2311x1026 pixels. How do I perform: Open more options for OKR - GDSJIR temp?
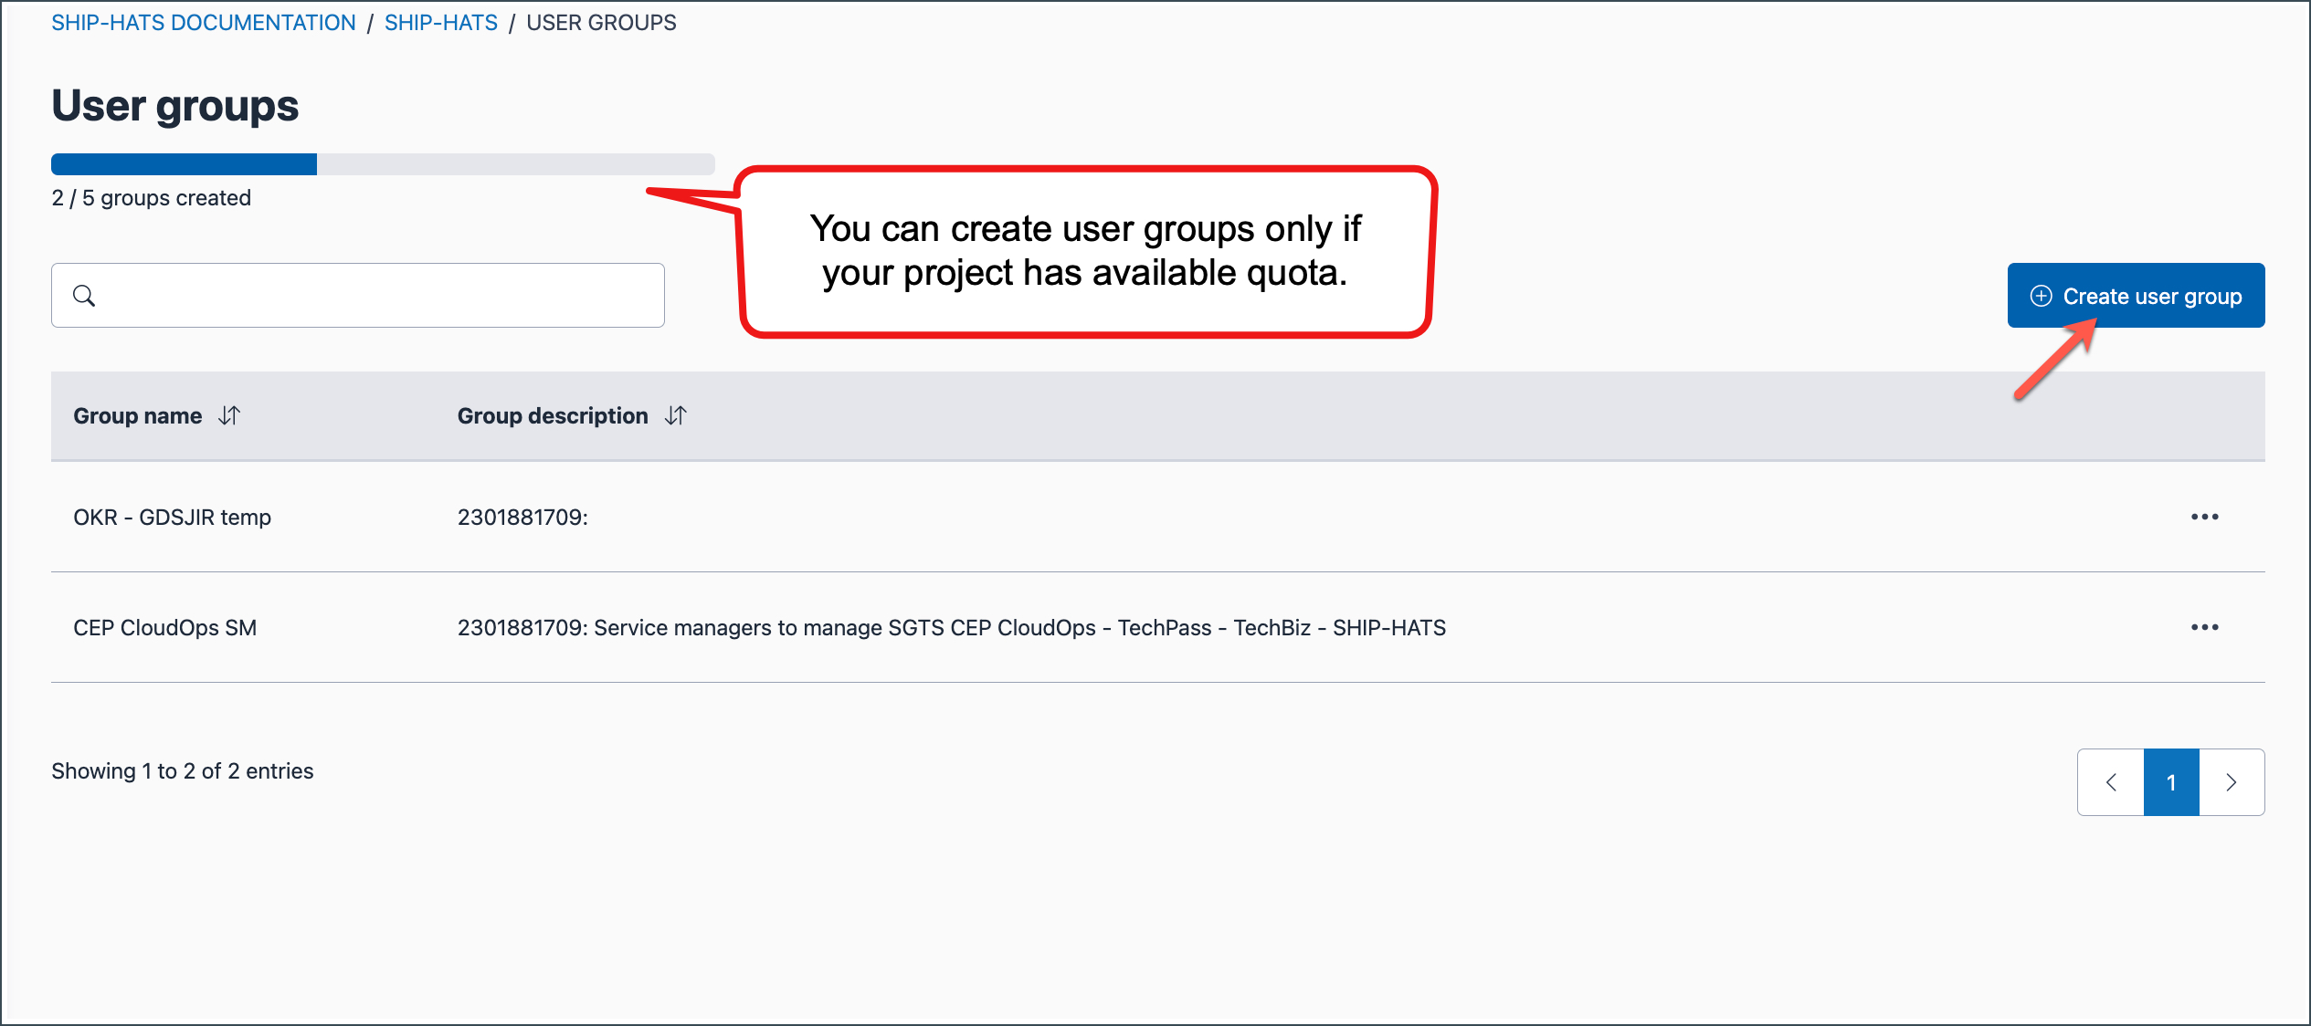click(2204, 517)
